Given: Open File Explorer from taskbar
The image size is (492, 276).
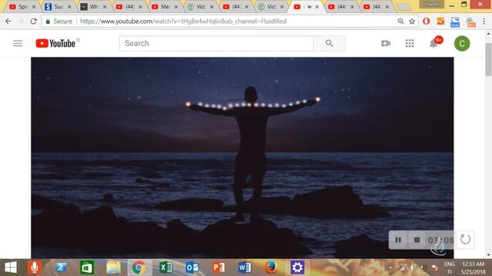Looking at the screenshot, I should point(113,268).
